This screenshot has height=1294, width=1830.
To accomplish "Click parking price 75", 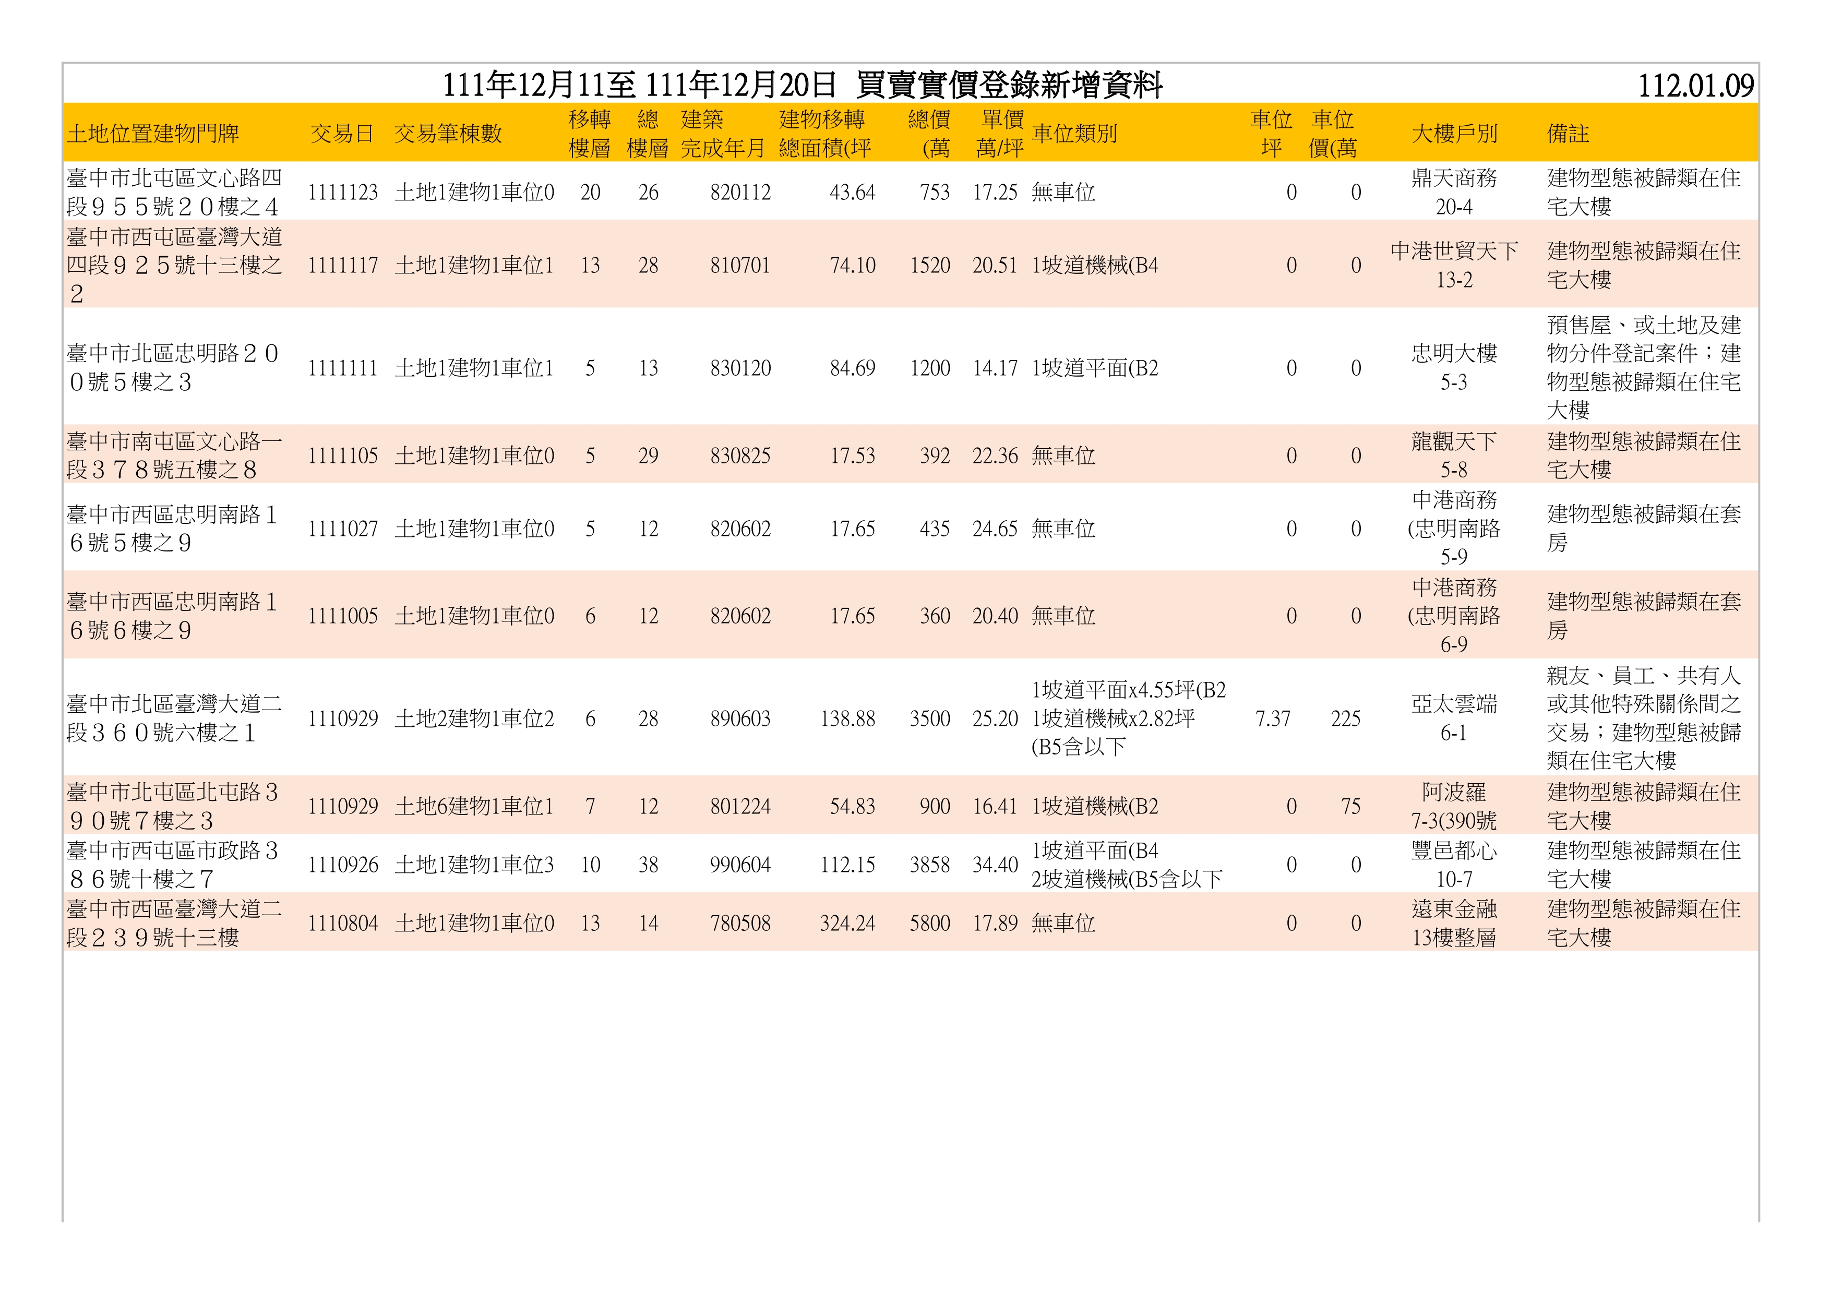I will [x=1350, y=806].
